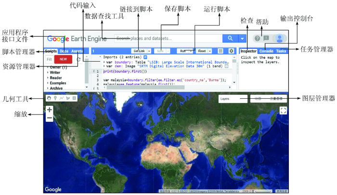Click the Search places and datasets field
337x195 pixels.
tap(168, 39)
